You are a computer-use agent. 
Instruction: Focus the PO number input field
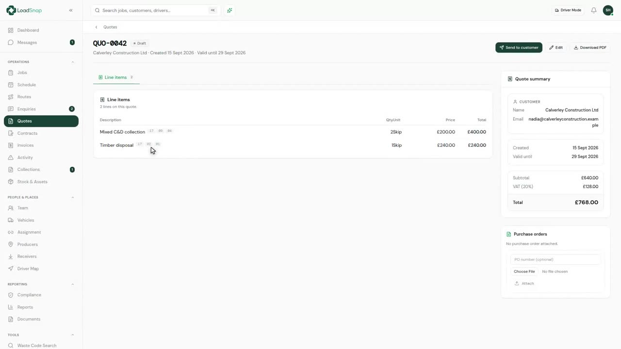pyautogui.click(x=556, y=259)
